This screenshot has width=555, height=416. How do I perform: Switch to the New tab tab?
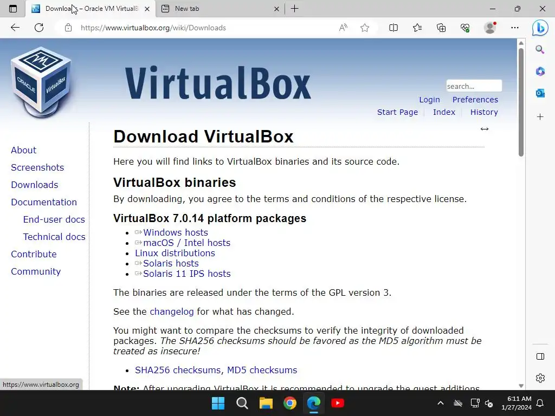[220, 9]
